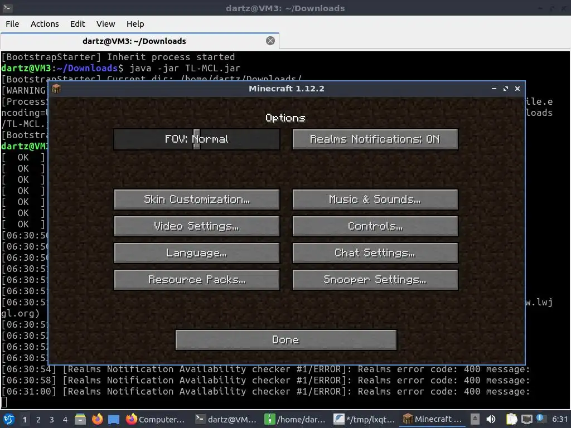The width and height of the screenshot is (571, 428).
Task: Click the 06:30:54 Realms error log line
Action: point(265,369)
